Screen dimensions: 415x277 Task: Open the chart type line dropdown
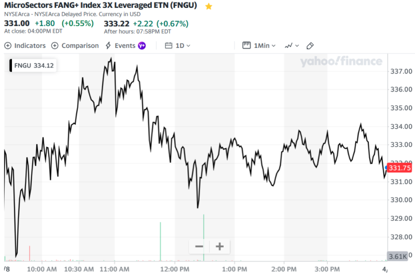point(291,46)
